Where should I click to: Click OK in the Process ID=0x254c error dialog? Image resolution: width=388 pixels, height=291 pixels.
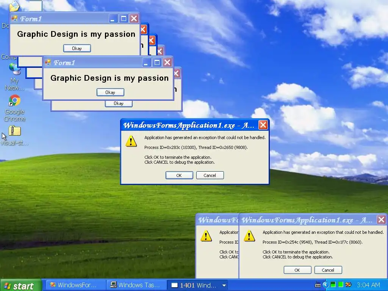tap(297, 270)
